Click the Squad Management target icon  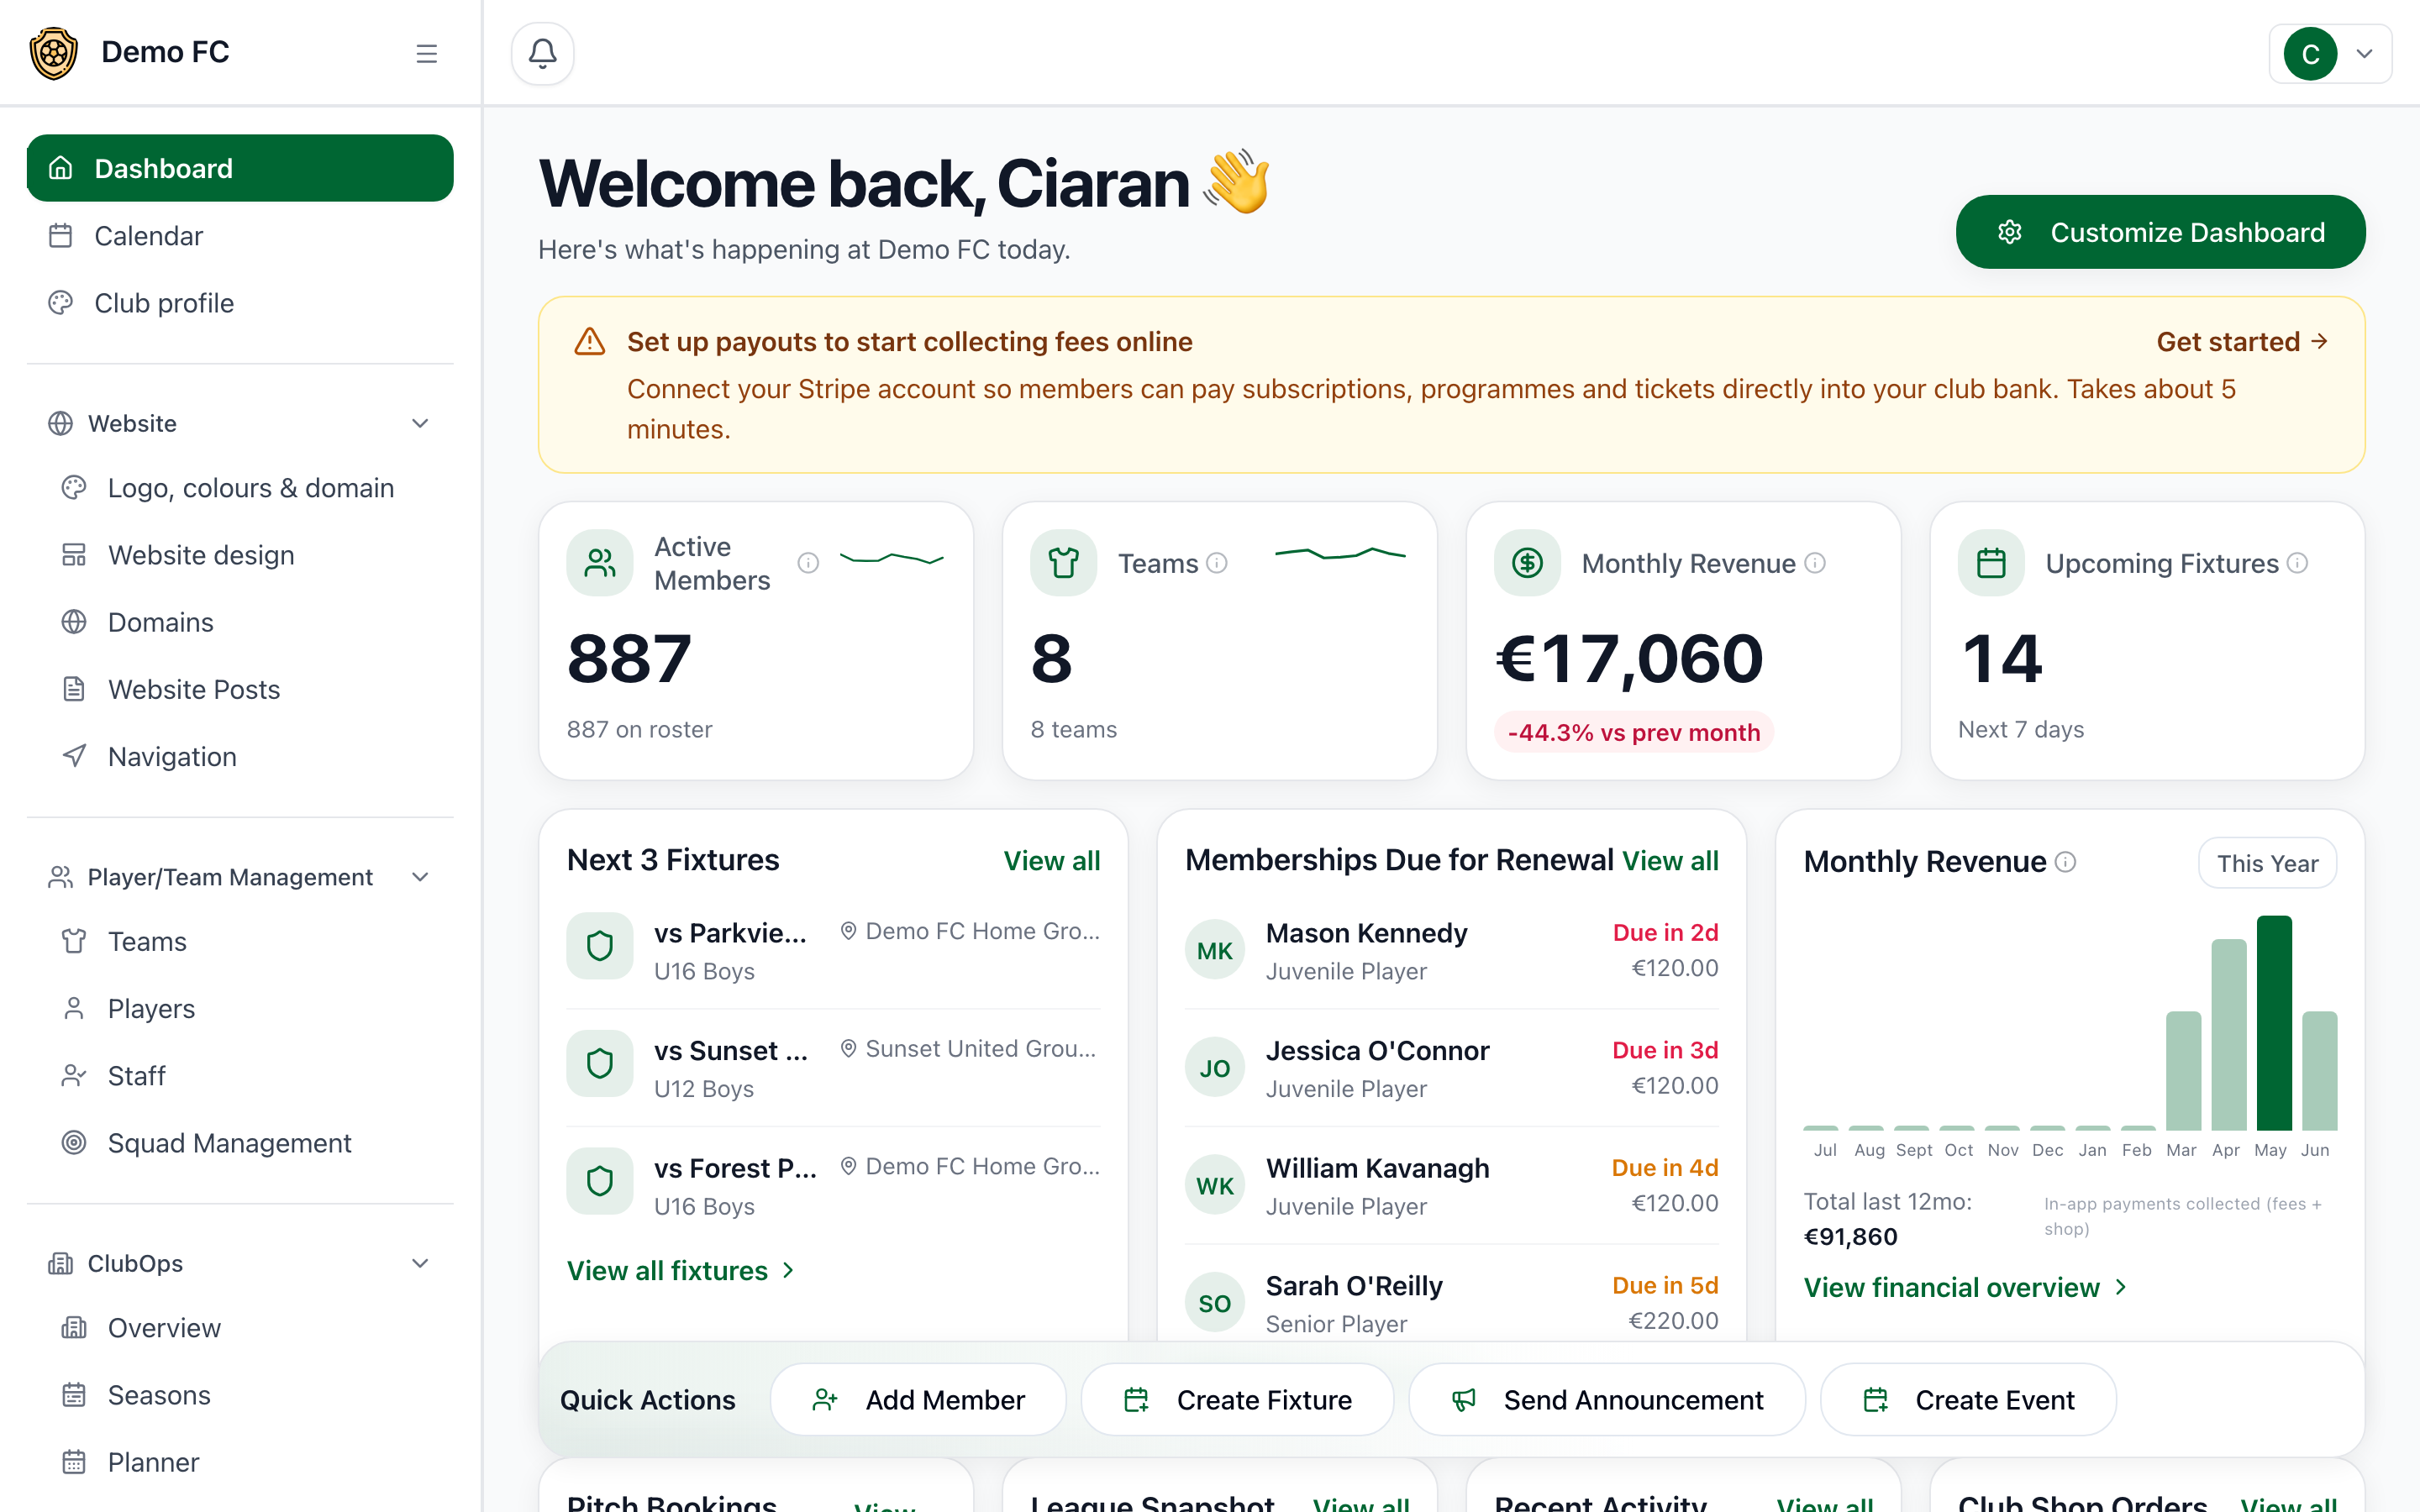74,1142
